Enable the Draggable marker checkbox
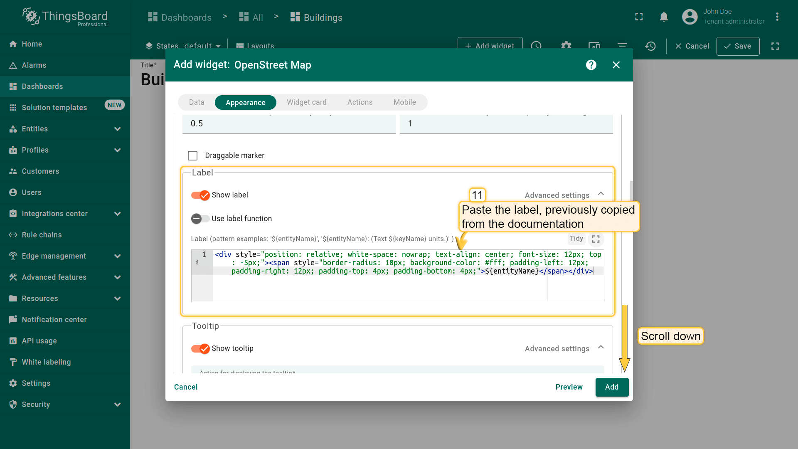 click(192, 155)
